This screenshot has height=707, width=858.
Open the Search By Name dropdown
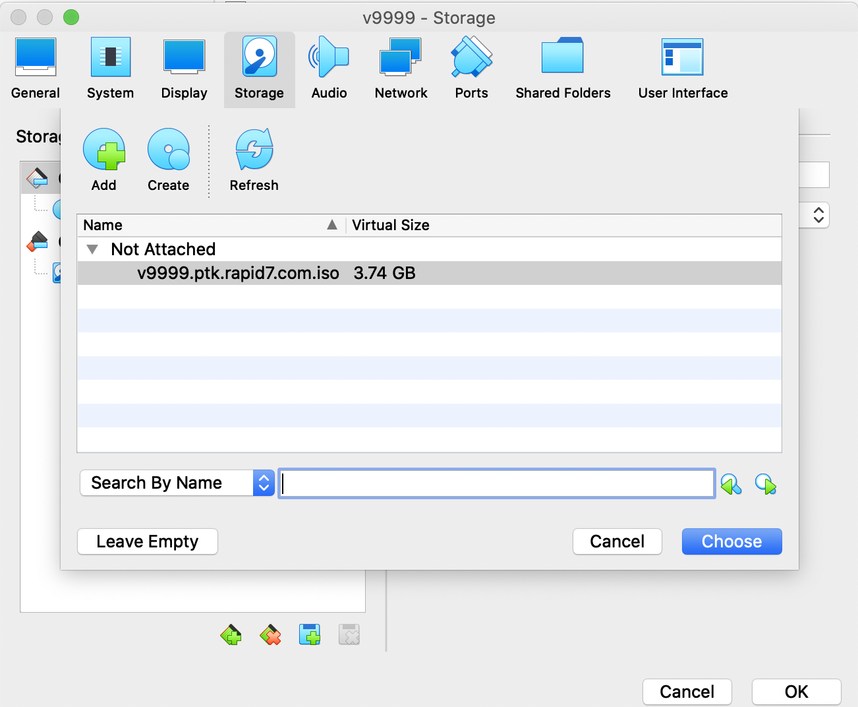click(177, 483)
